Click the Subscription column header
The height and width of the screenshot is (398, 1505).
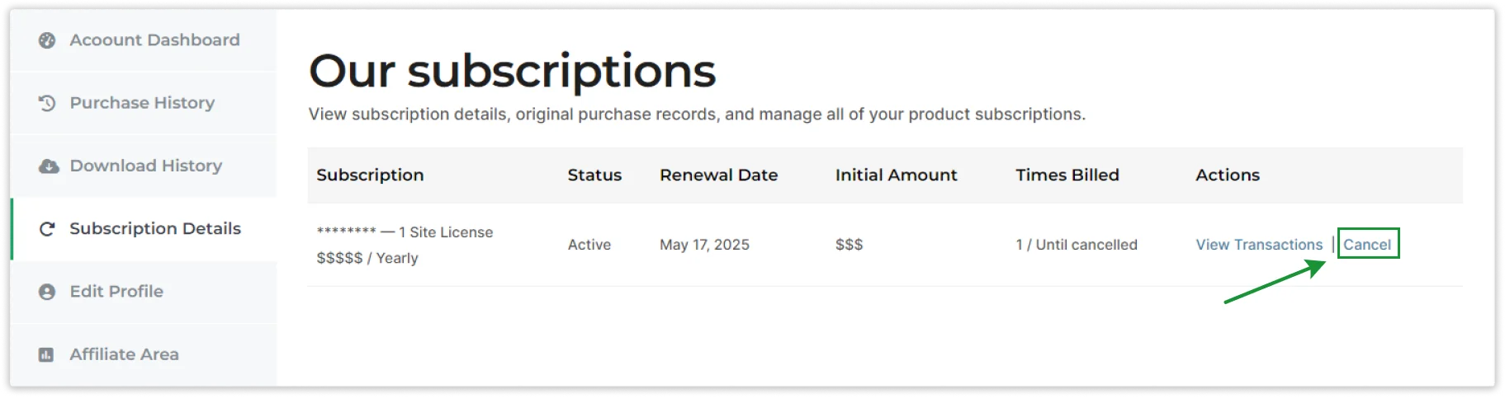coord(370,176)
